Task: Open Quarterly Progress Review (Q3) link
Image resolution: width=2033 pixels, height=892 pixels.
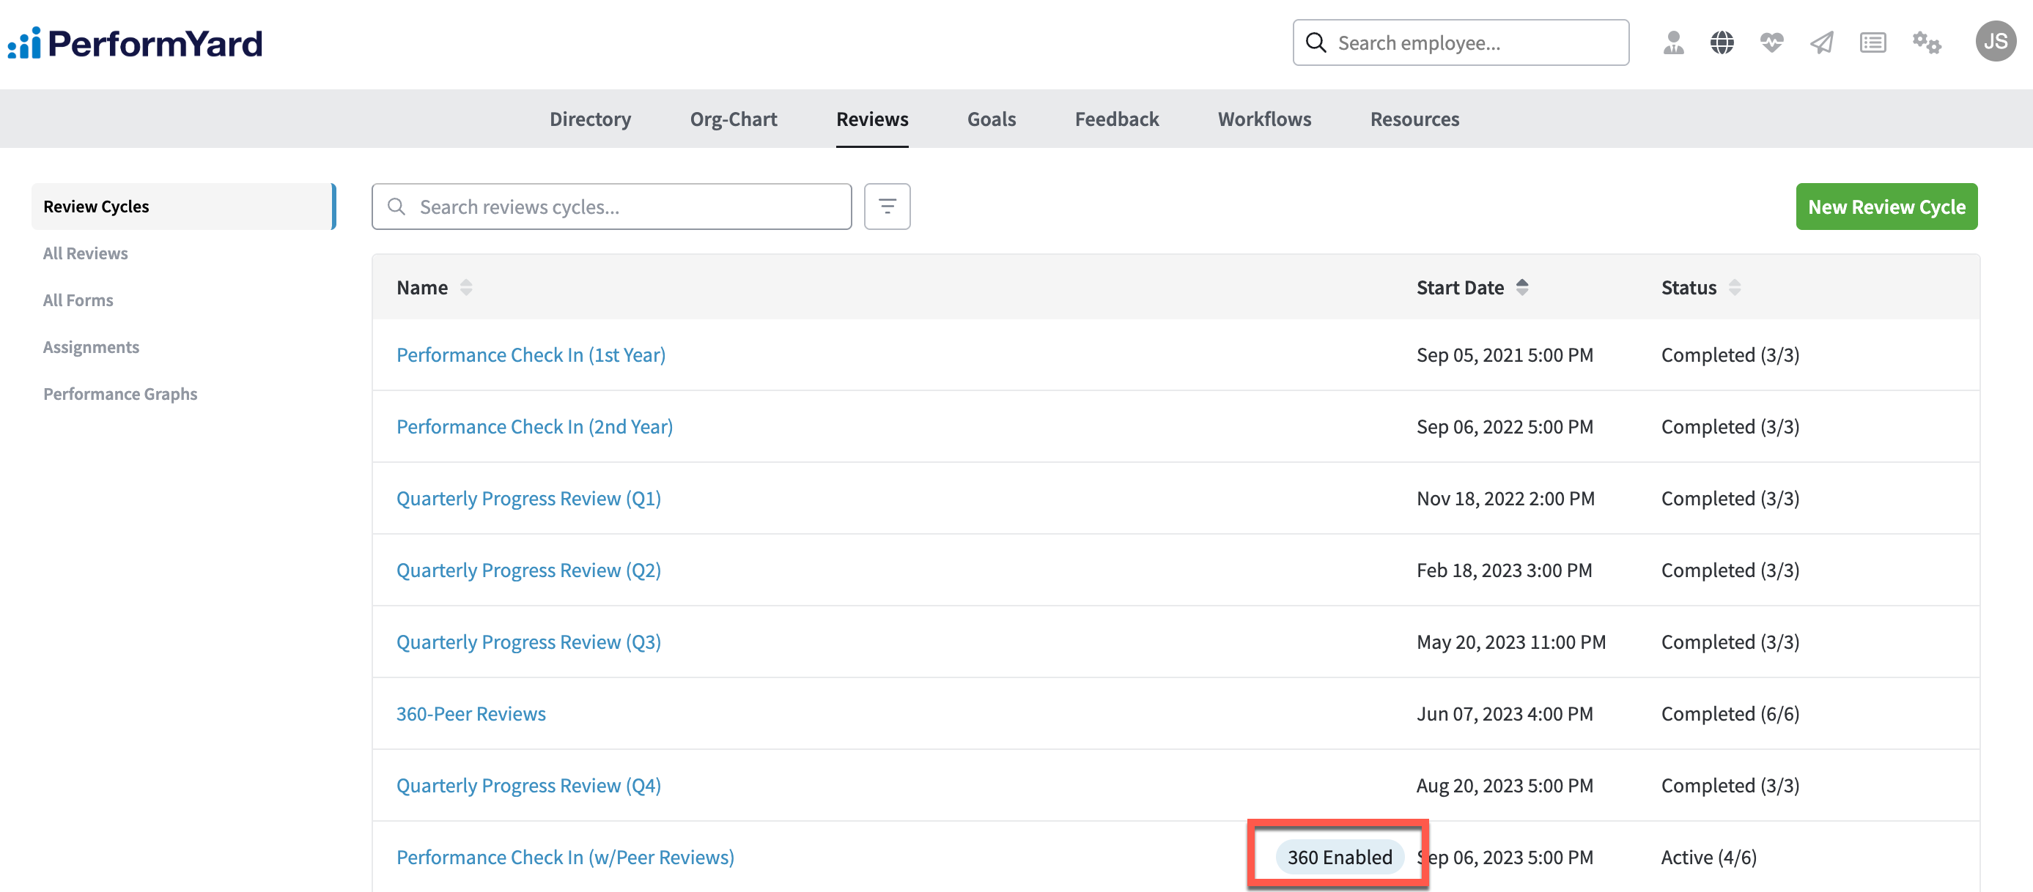Action: 528,642
